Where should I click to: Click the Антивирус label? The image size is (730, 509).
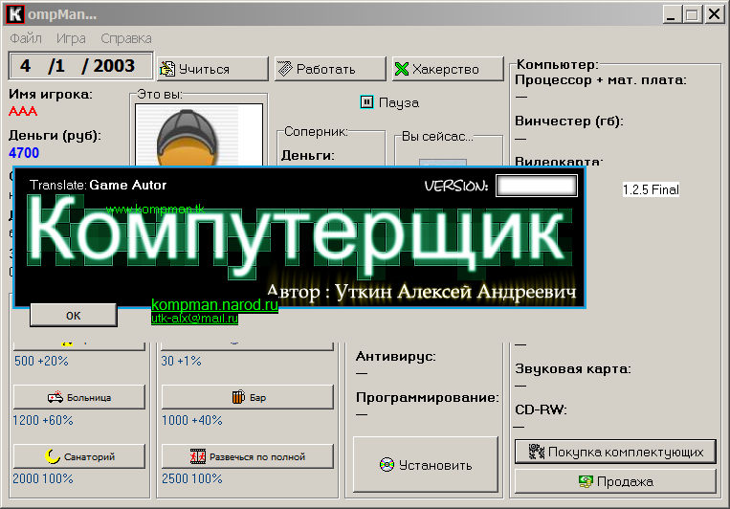[396, 356]
